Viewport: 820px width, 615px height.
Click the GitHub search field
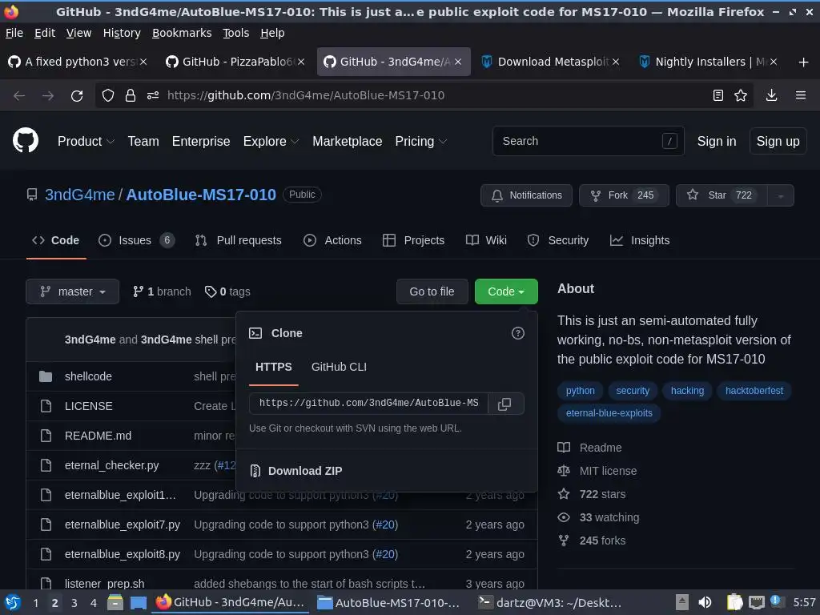pyautogui.click(x=588, y=141)
